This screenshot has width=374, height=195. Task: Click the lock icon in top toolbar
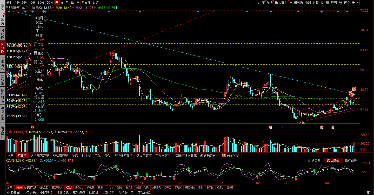point(340,3)
